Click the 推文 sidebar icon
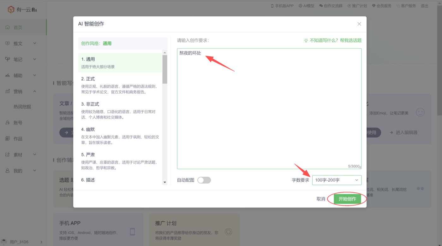442x246 pixels. pyautogui.click(x=8, y=44)
